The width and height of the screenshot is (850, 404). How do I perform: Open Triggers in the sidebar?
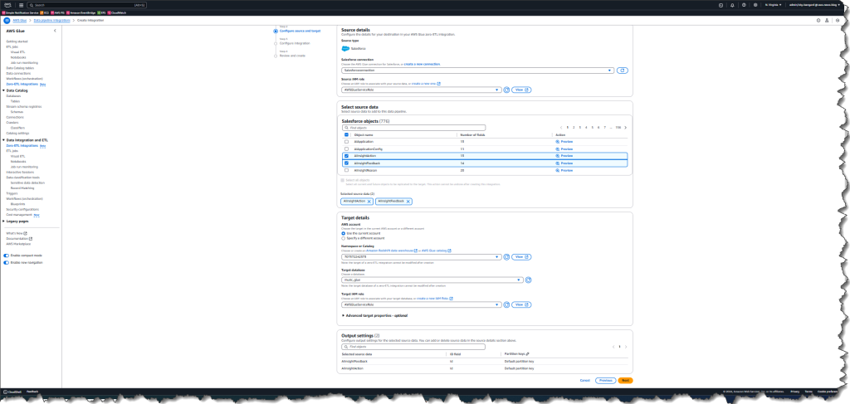pos(12,193)
